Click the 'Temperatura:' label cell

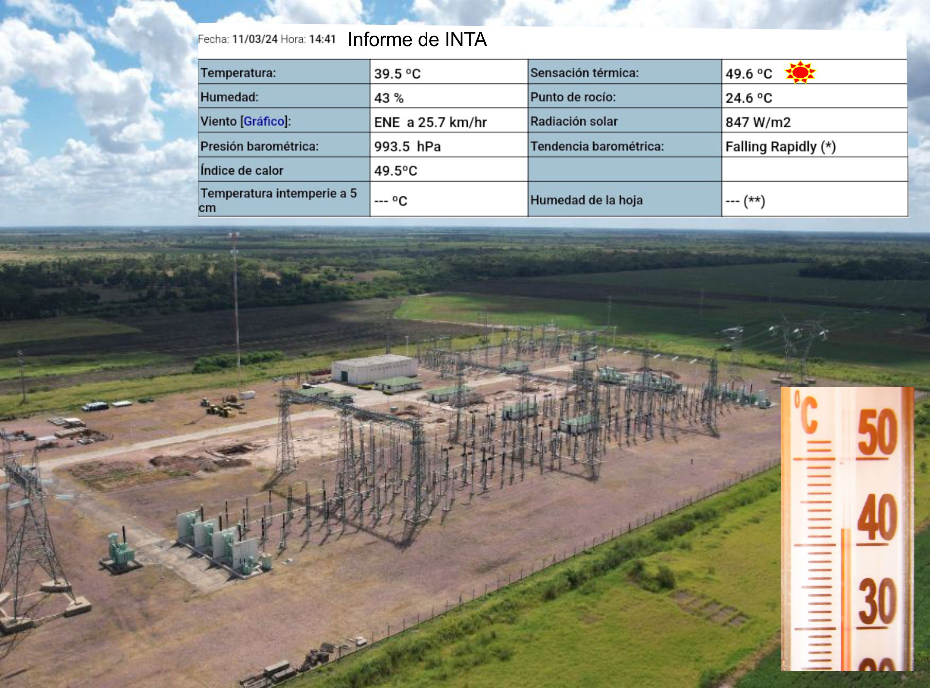click(x=284, y=72)
